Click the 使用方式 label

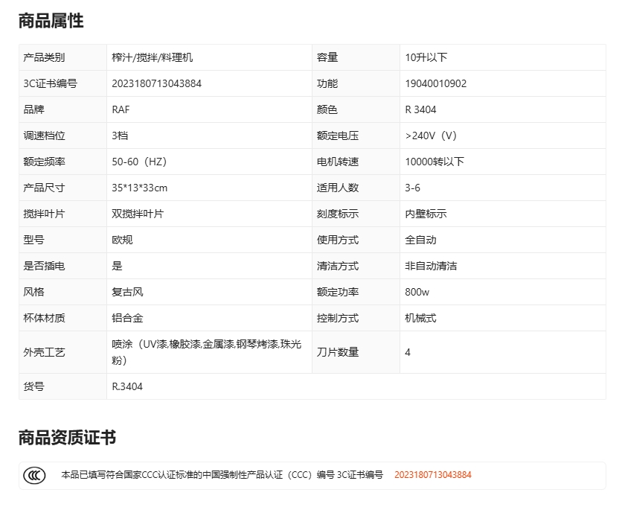click(338, 240)
